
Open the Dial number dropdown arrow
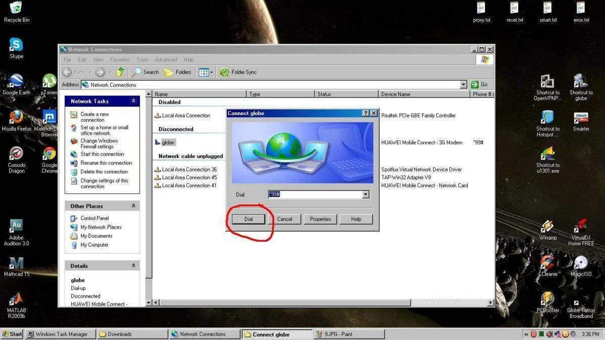(x=366, y=195)
